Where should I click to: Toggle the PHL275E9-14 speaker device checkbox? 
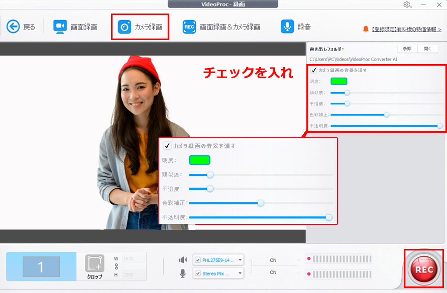(x=198, y=260)
